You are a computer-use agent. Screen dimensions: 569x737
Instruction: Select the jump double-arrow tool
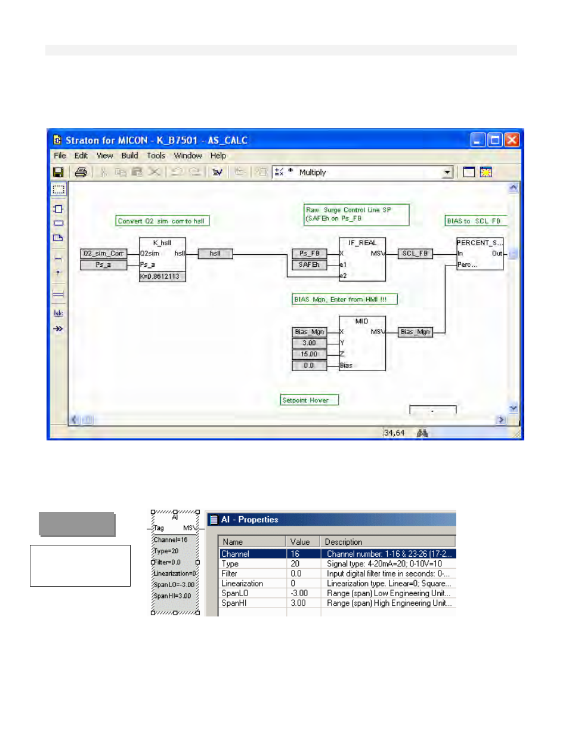click(x=58, y=329)
